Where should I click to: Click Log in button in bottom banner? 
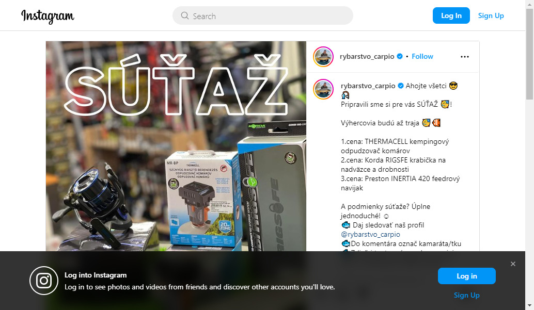pos(466,276)
